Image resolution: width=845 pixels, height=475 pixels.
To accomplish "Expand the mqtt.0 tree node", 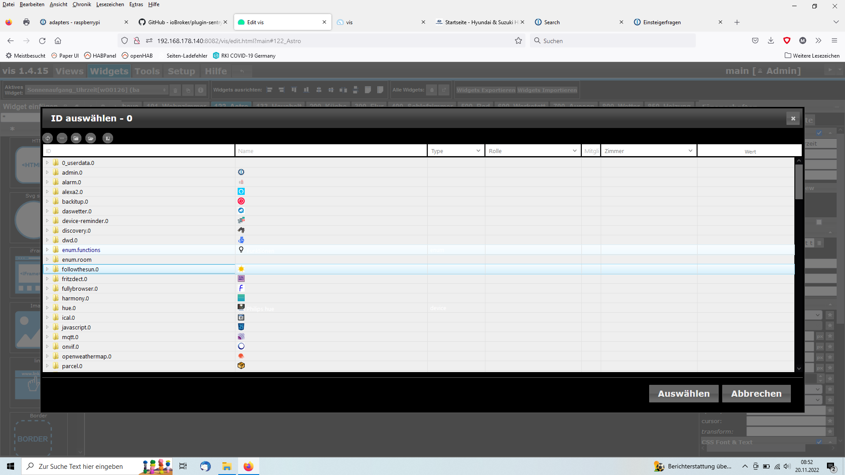I will (47, 337).
